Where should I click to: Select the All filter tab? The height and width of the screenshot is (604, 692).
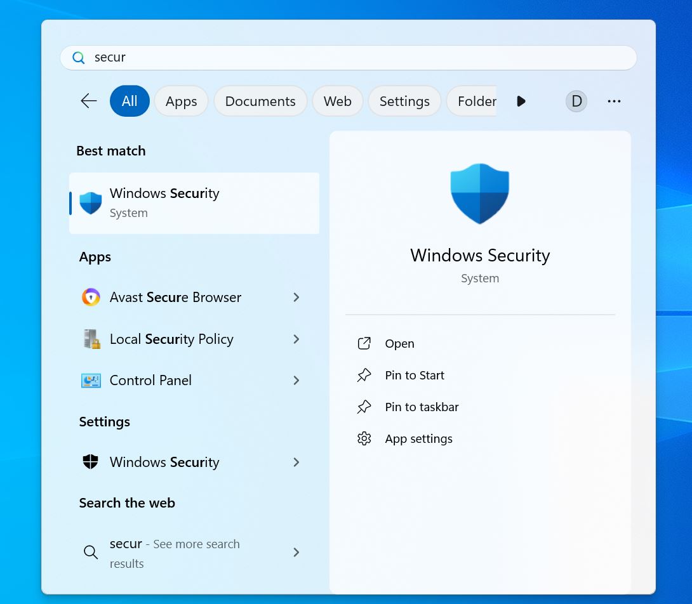130,101
